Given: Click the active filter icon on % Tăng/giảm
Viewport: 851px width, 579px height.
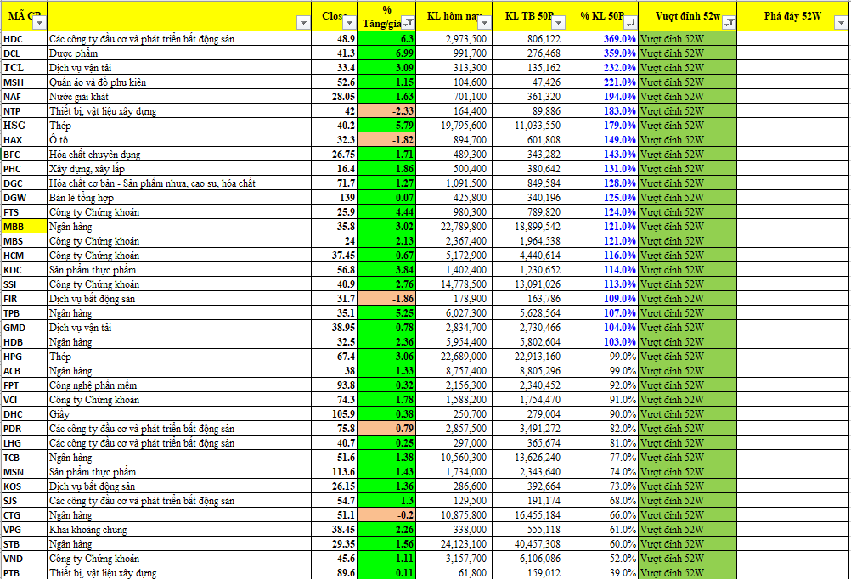Looking at the screenshot, I should pyautogui.click(x=409, y=24).
